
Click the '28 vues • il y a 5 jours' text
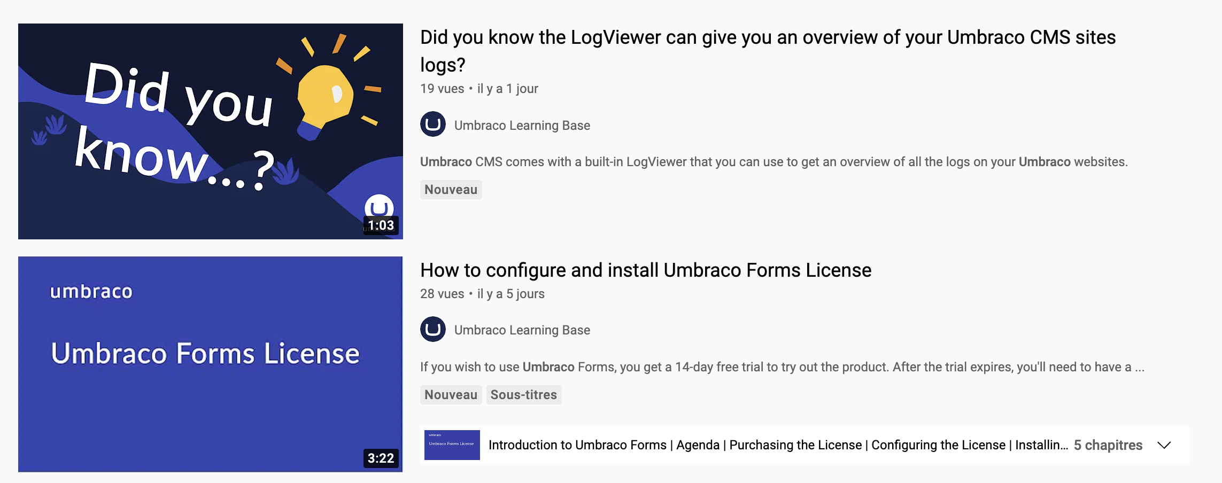click(482, 294)
